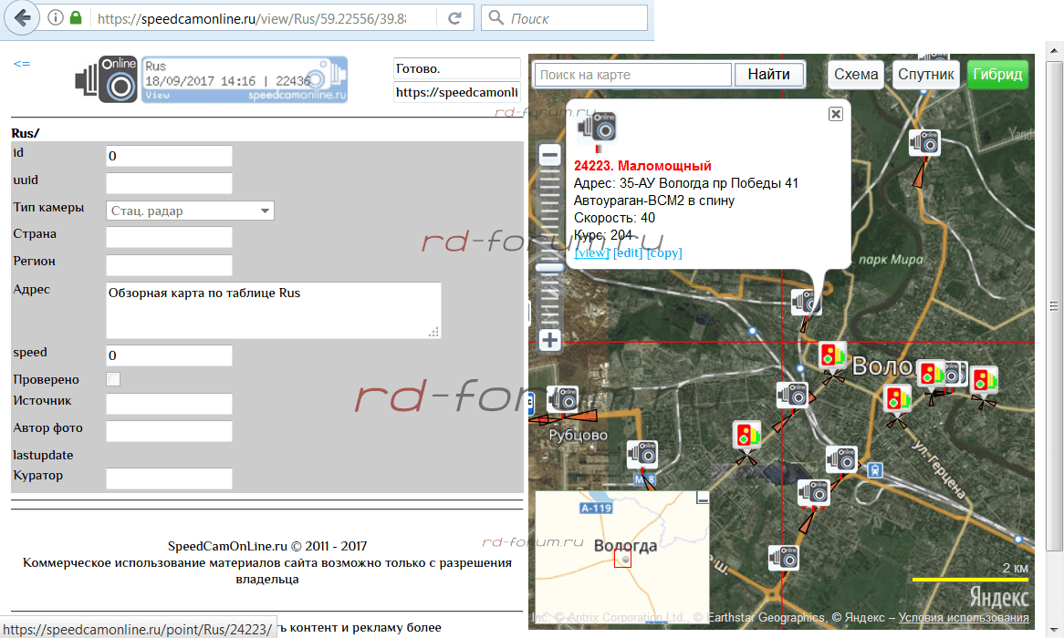The height and width of the screenshot is (638, 1064).
Task: Open the [view] link in popup
Action: click(591, 252)
